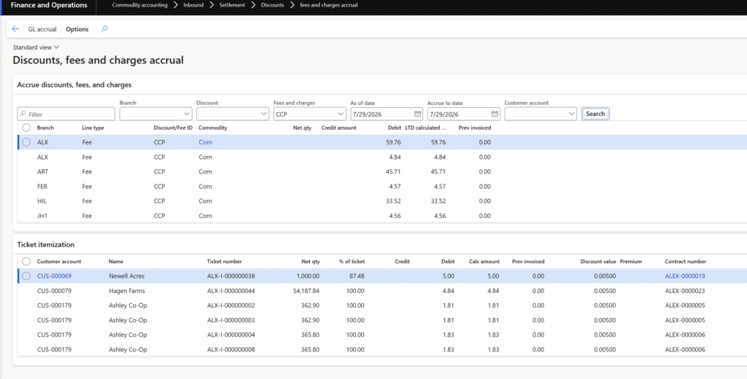This screenshot has width=747, height=379.
Task: Sort by Discount/Fee ID column header
Action: [x=173, y=128]
